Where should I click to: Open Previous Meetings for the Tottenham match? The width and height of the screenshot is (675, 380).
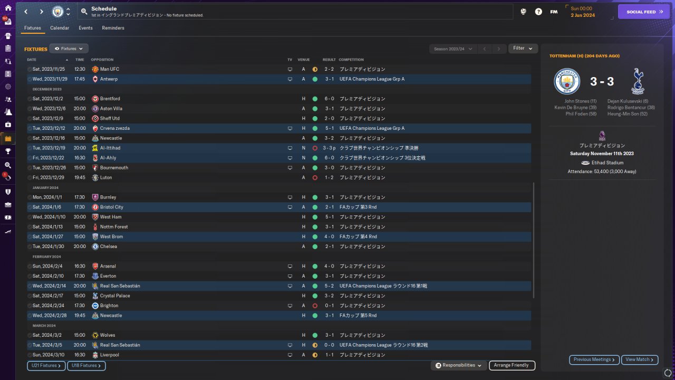pos(594,359)
